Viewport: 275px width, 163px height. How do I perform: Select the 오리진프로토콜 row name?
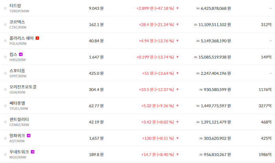[23, 87]
